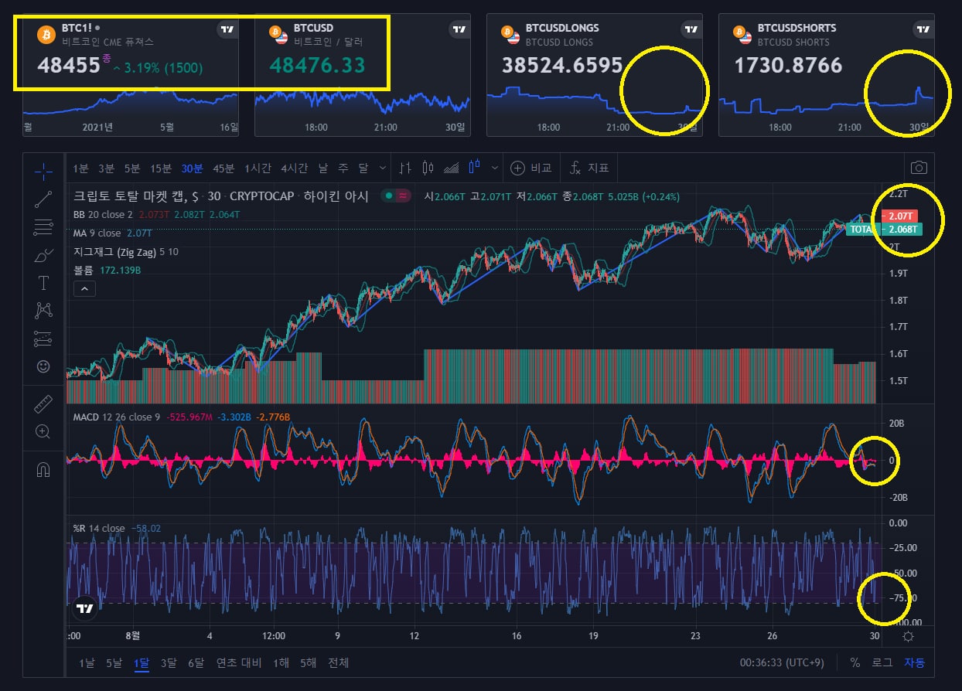Set date range to 1해
This screenshot has height=691, width=962.
(281, 662)
